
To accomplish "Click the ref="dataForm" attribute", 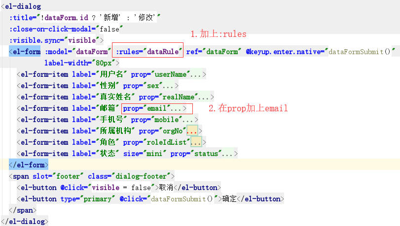I will point(214,52).
